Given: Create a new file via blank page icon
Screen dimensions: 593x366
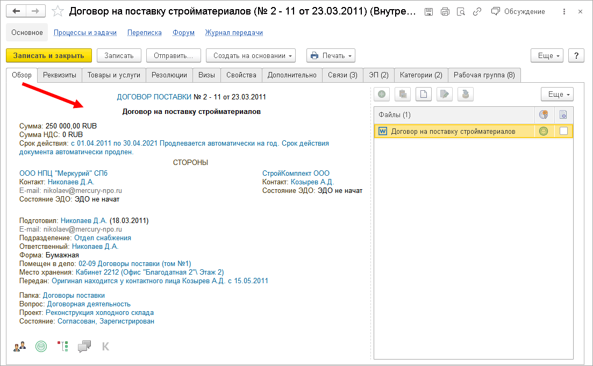Looking at the screenshot, I should (x=424, y=95).
